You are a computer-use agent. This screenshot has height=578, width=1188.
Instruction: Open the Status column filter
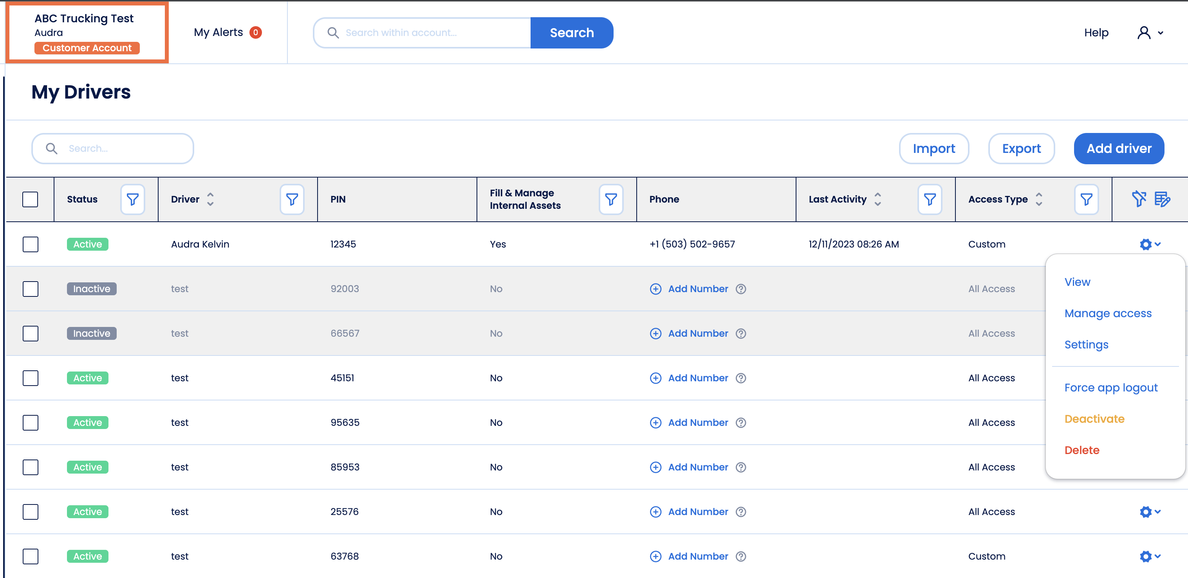pos(132,199)
